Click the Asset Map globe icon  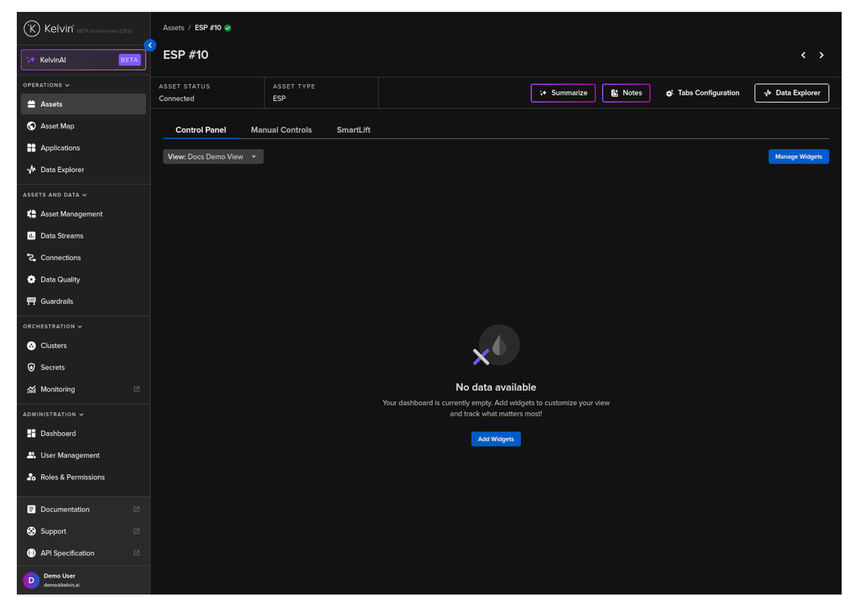pos(31,126)
